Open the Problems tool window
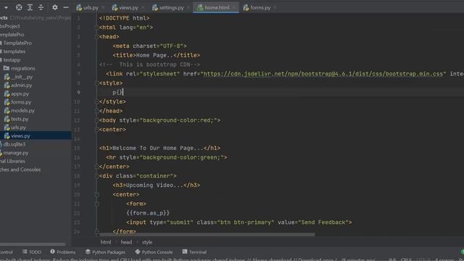Viewport: 464px width, 261px height. (63, 252)
